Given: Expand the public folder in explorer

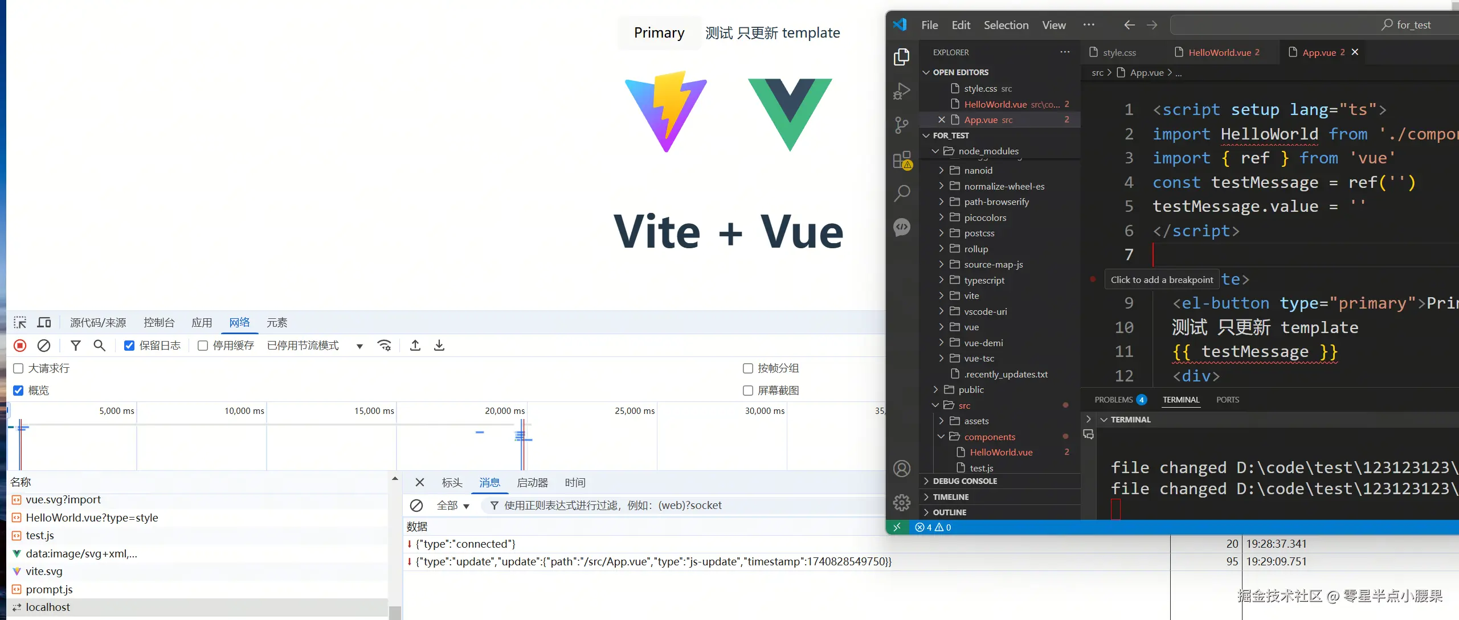Looking at the screenshot, I should tap(971, 389).
